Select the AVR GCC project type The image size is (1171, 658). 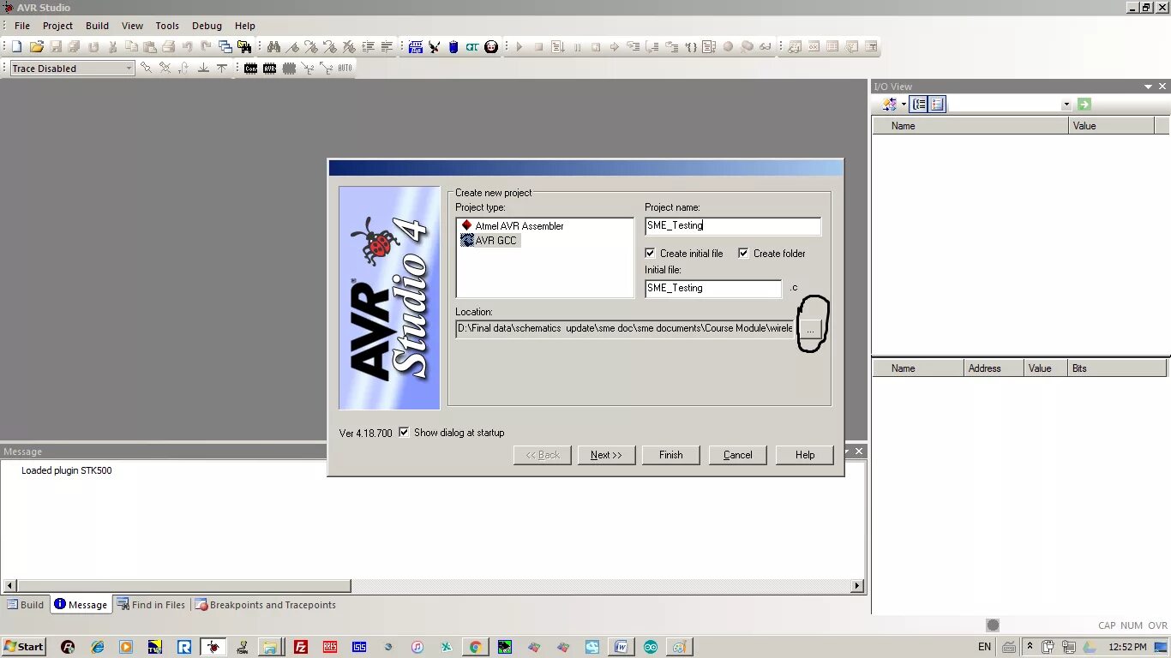(x=489, y=241)
